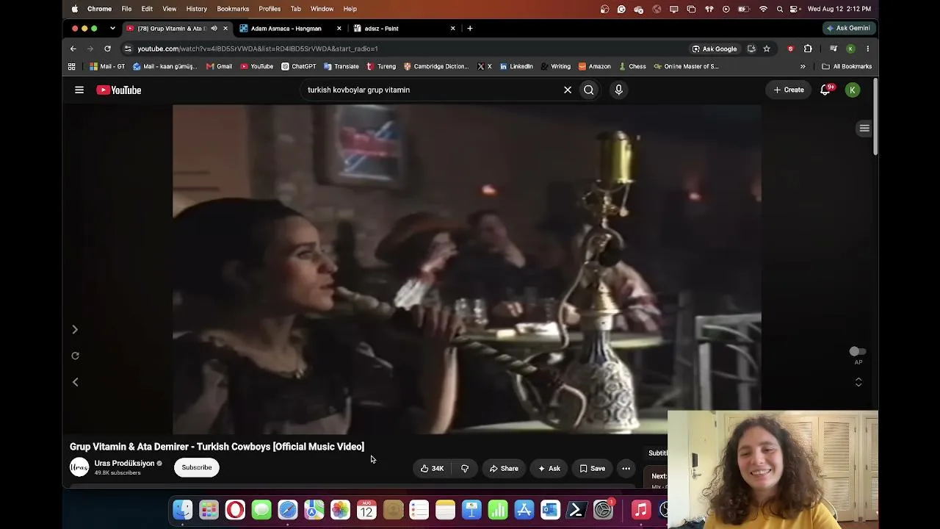Open the Chrome apps grid in bookmarks bar
The height and width of the screenshot is (529, 940).
[71, 66]
